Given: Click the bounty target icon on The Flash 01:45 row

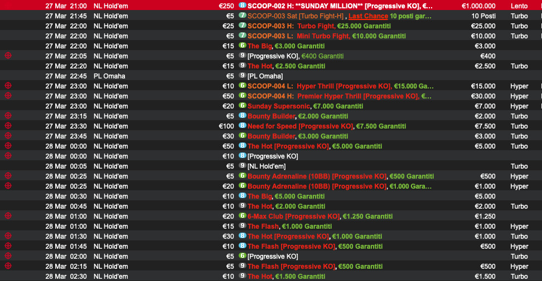Looking at the screenshot, I should (x=8, y=245).
